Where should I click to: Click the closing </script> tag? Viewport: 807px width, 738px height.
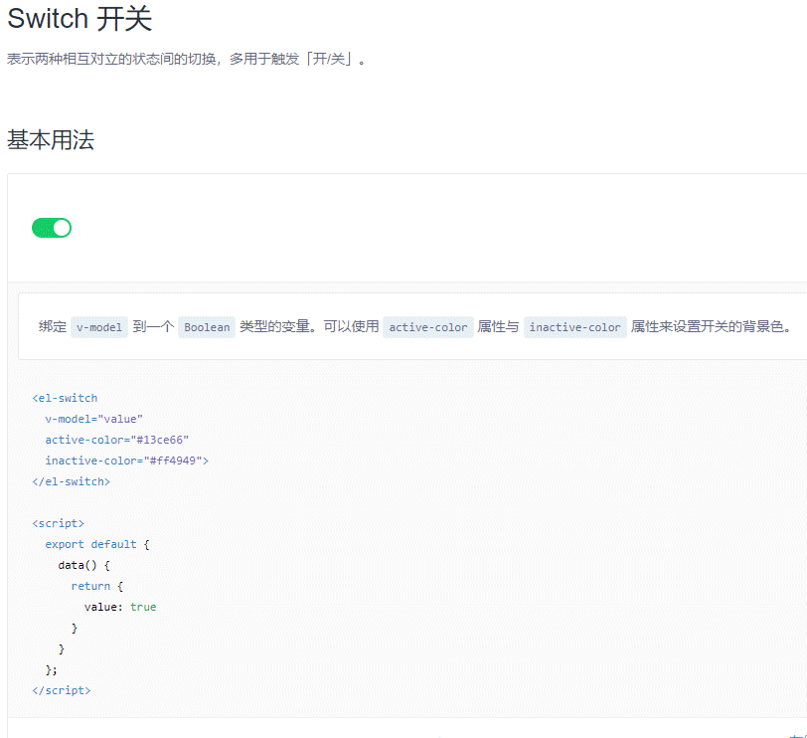tap(61, 690)
